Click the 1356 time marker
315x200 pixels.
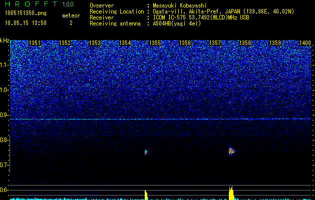coord(185,43)
